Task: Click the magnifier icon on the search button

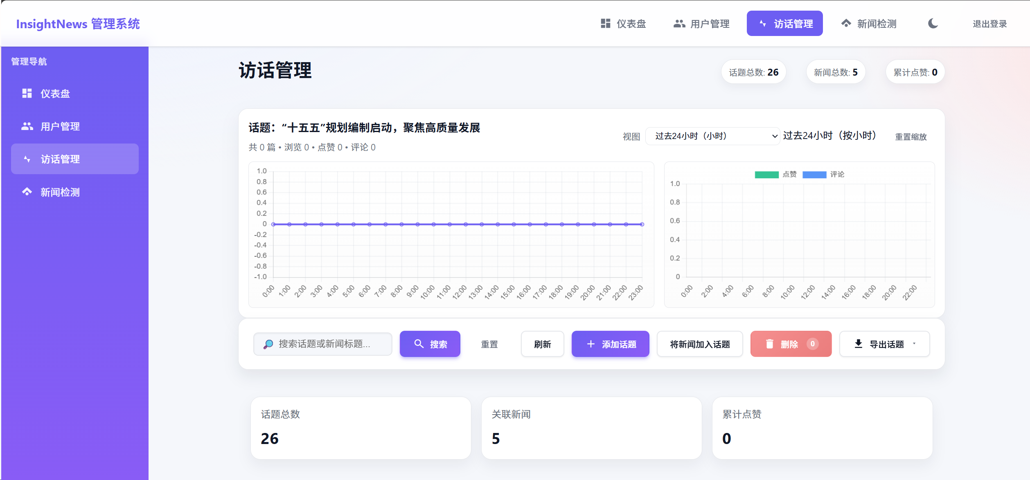Action: pyautogui.click(x=419, y=344)
